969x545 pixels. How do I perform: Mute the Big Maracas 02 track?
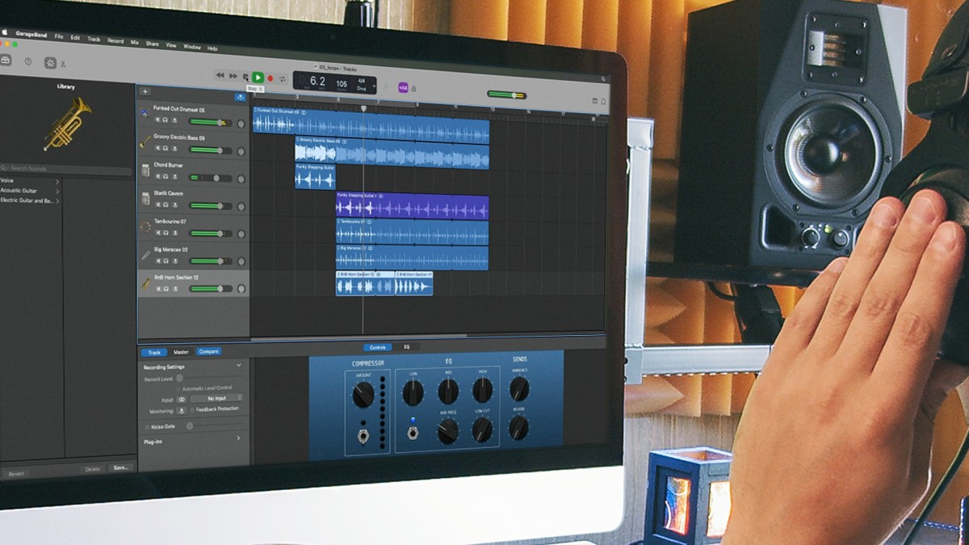(x=157, y=260)
